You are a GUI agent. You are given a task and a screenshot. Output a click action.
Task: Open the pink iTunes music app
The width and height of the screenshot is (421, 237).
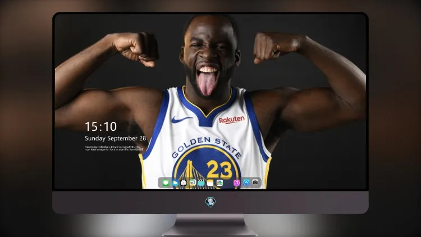pyautogui.click(x=236, y=183)
